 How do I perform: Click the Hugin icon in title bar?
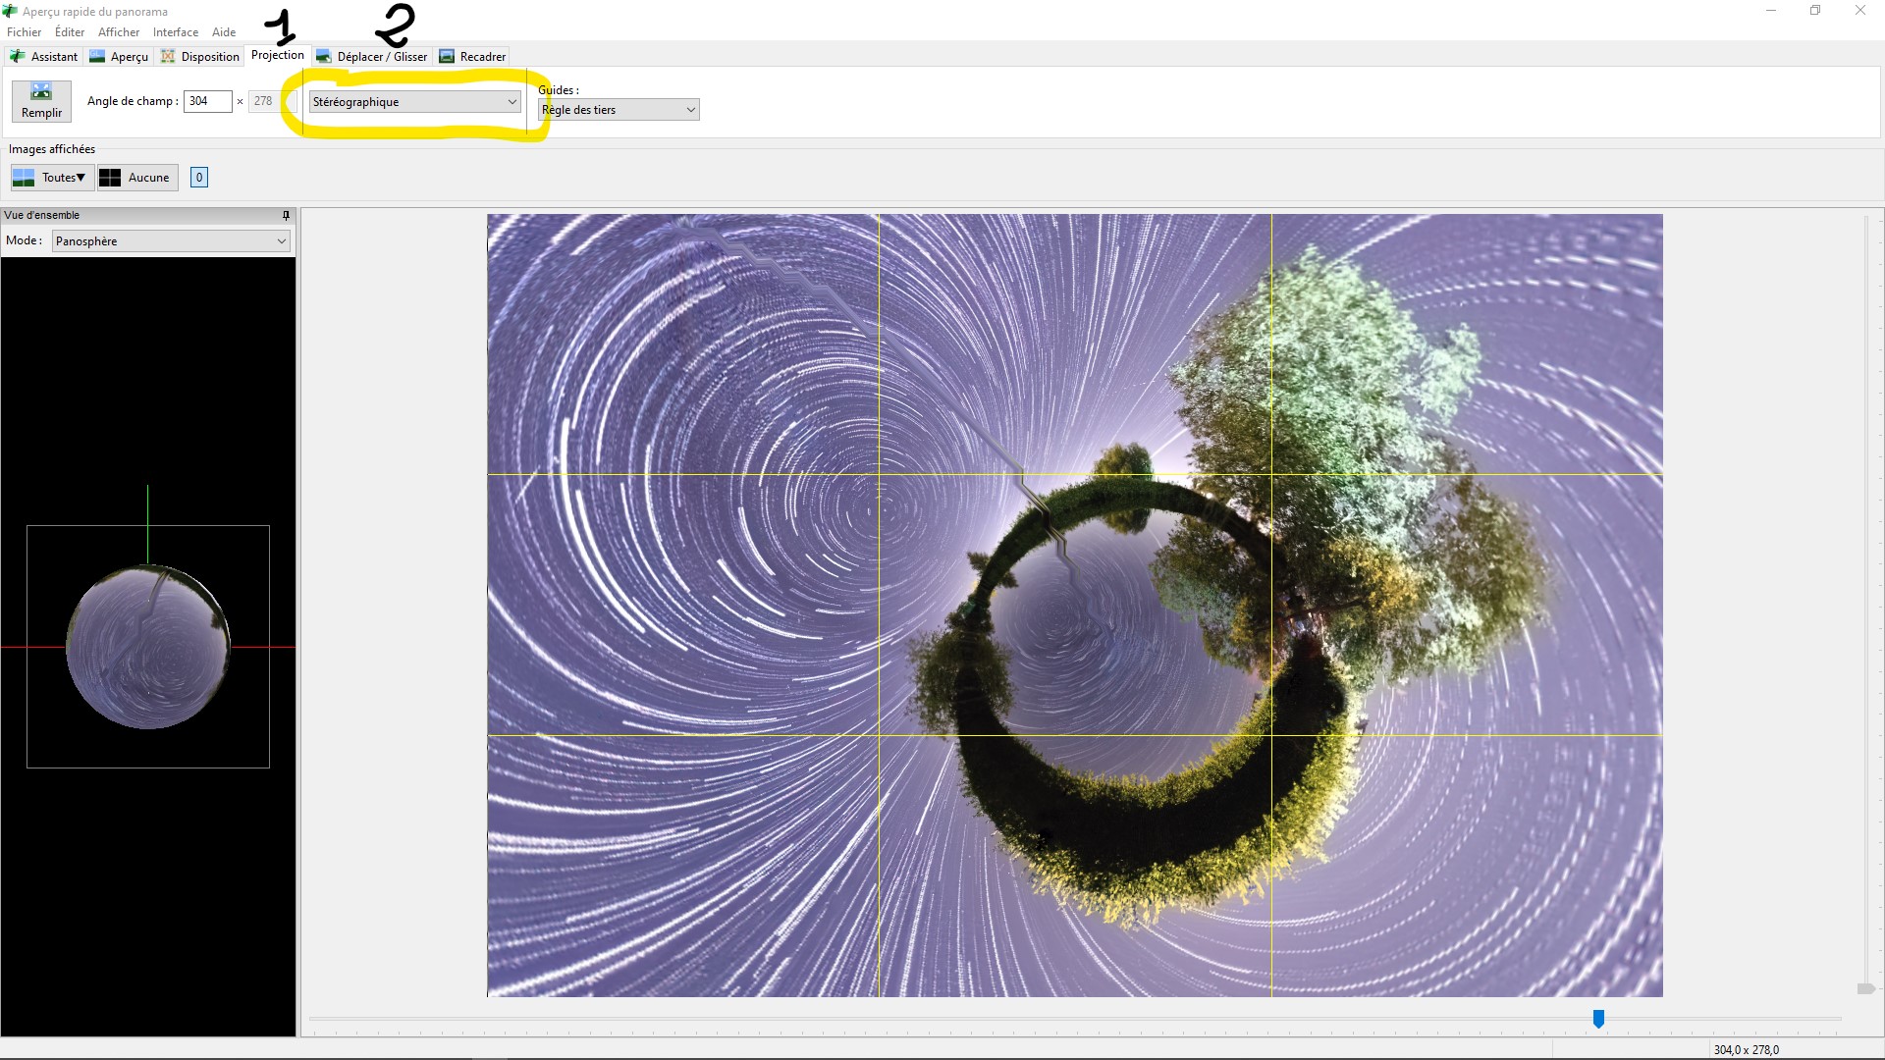pos(10,11)
